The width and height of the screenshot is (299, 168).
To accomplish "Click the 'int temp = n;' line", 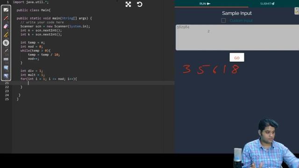I will pyautogui.click(x=33, y=42).
